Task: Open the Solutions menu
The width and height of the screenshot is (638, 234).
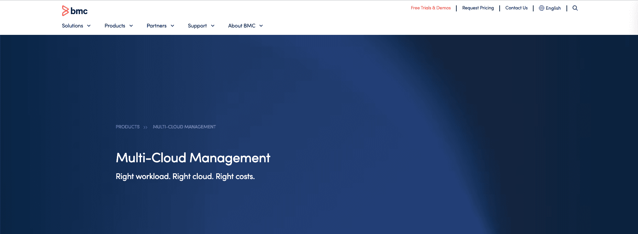Action: coord(73,26)
